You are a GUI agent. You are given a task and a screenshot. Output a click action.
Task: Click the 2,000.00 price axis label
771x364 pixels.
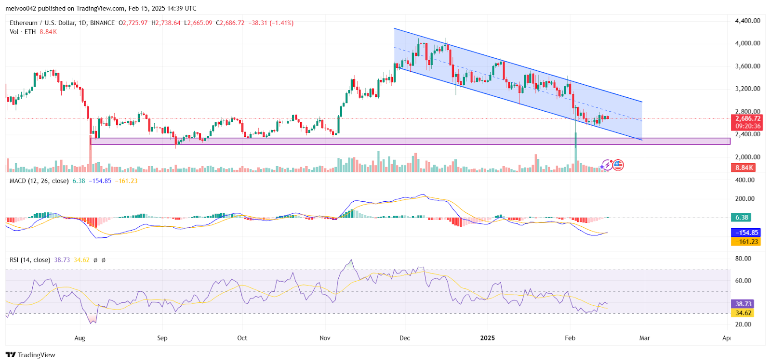(x=747, y=157)
